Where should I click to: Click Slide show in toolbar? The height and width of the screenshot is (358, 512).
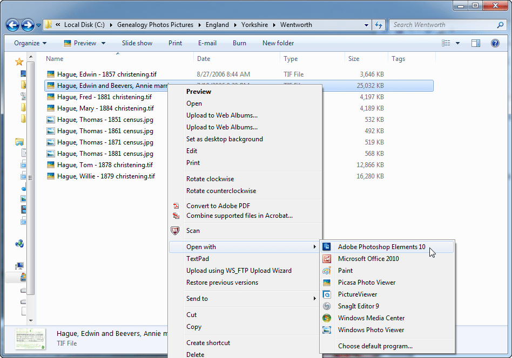(x=137, y=43)
